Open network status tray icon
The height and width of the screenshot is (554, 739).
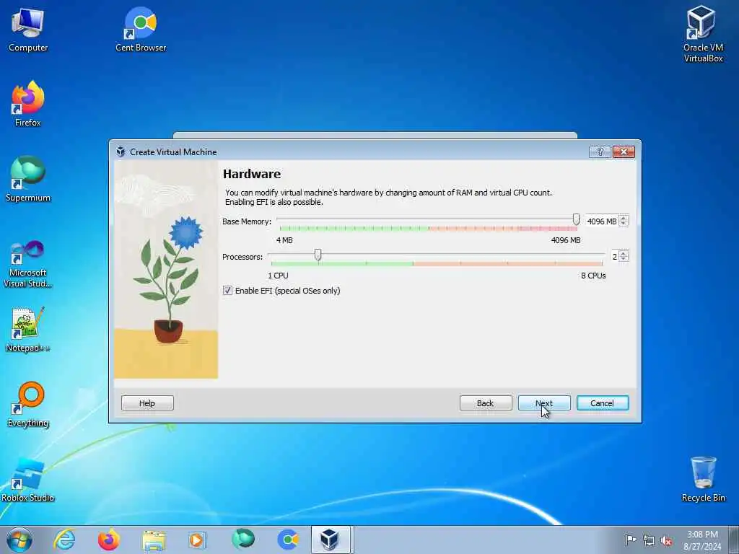click(649, 540)
